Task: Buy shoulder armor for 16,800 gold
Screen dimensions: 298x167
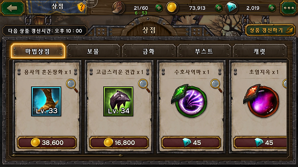Action: coord(119,142)
